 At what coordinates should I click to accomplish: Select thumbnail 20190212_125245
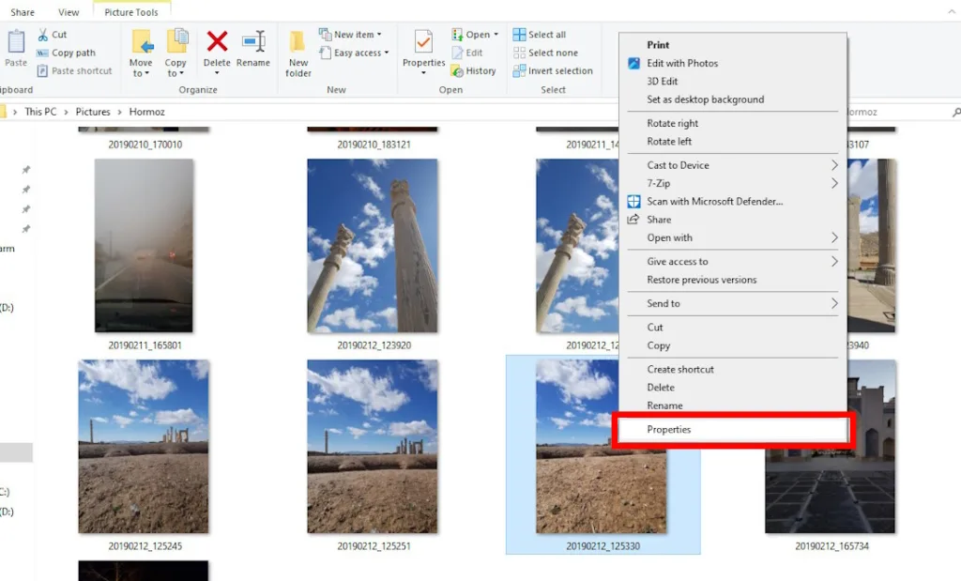pos(144,447)
